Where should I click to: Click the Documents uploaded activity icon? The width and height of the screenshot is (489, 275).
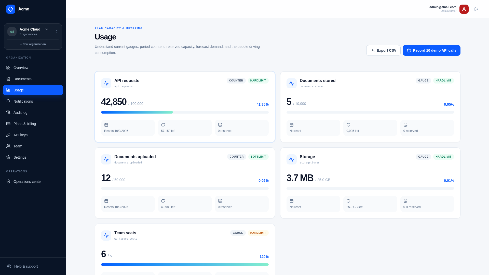point(106,159)
